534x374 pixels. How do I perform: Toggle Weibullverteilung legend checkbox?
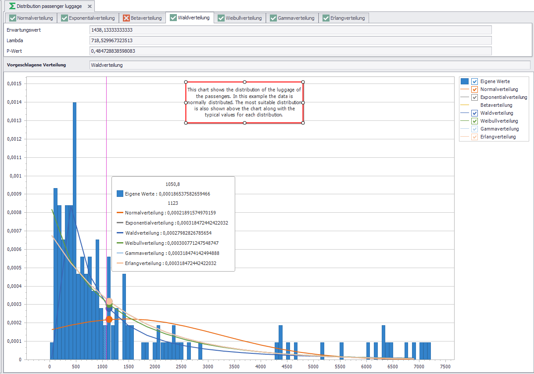tap(474, 121)
